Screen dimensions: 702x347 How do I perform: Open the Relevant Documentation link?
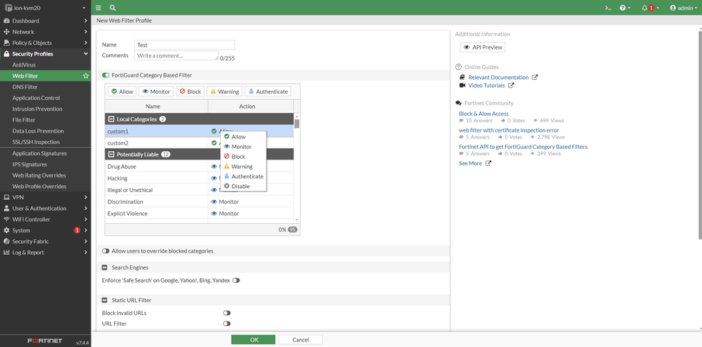(498, 77)
